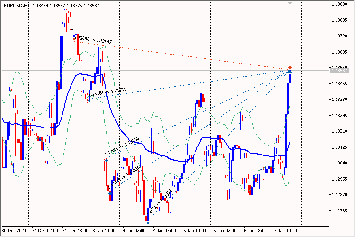The width and height of the screenshot is (355, 237).
Task: Select the '1.13690 -> 1.13537' trade label
Action: click(x=93, y=39)
